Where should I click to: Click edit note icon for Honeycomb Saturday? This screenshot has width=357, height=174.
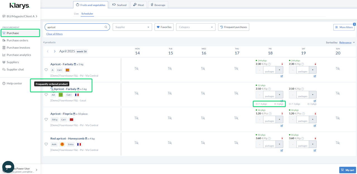[x=315, y=150]
